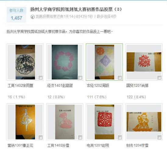Select the checkbox for 农经1202周颖
167x151 pixels.
[120, 78]
